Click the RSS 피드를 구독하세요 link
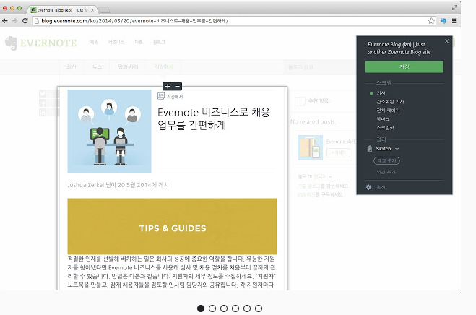Image resolution: width=476 pixels, height=315 pixels. 320,194
